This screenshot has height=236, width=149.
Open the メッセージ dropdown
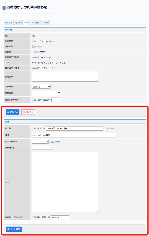point(42,148)
